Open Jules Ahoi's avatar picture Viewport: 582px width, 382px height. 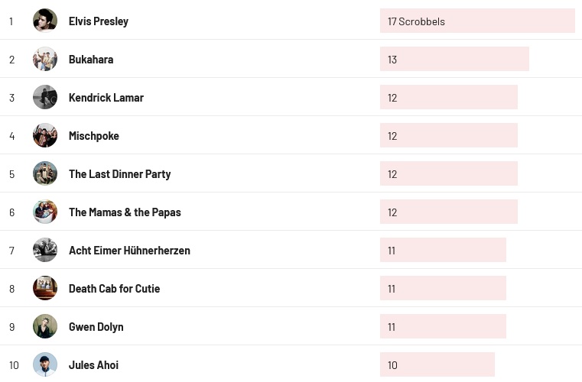click(45, 364)
